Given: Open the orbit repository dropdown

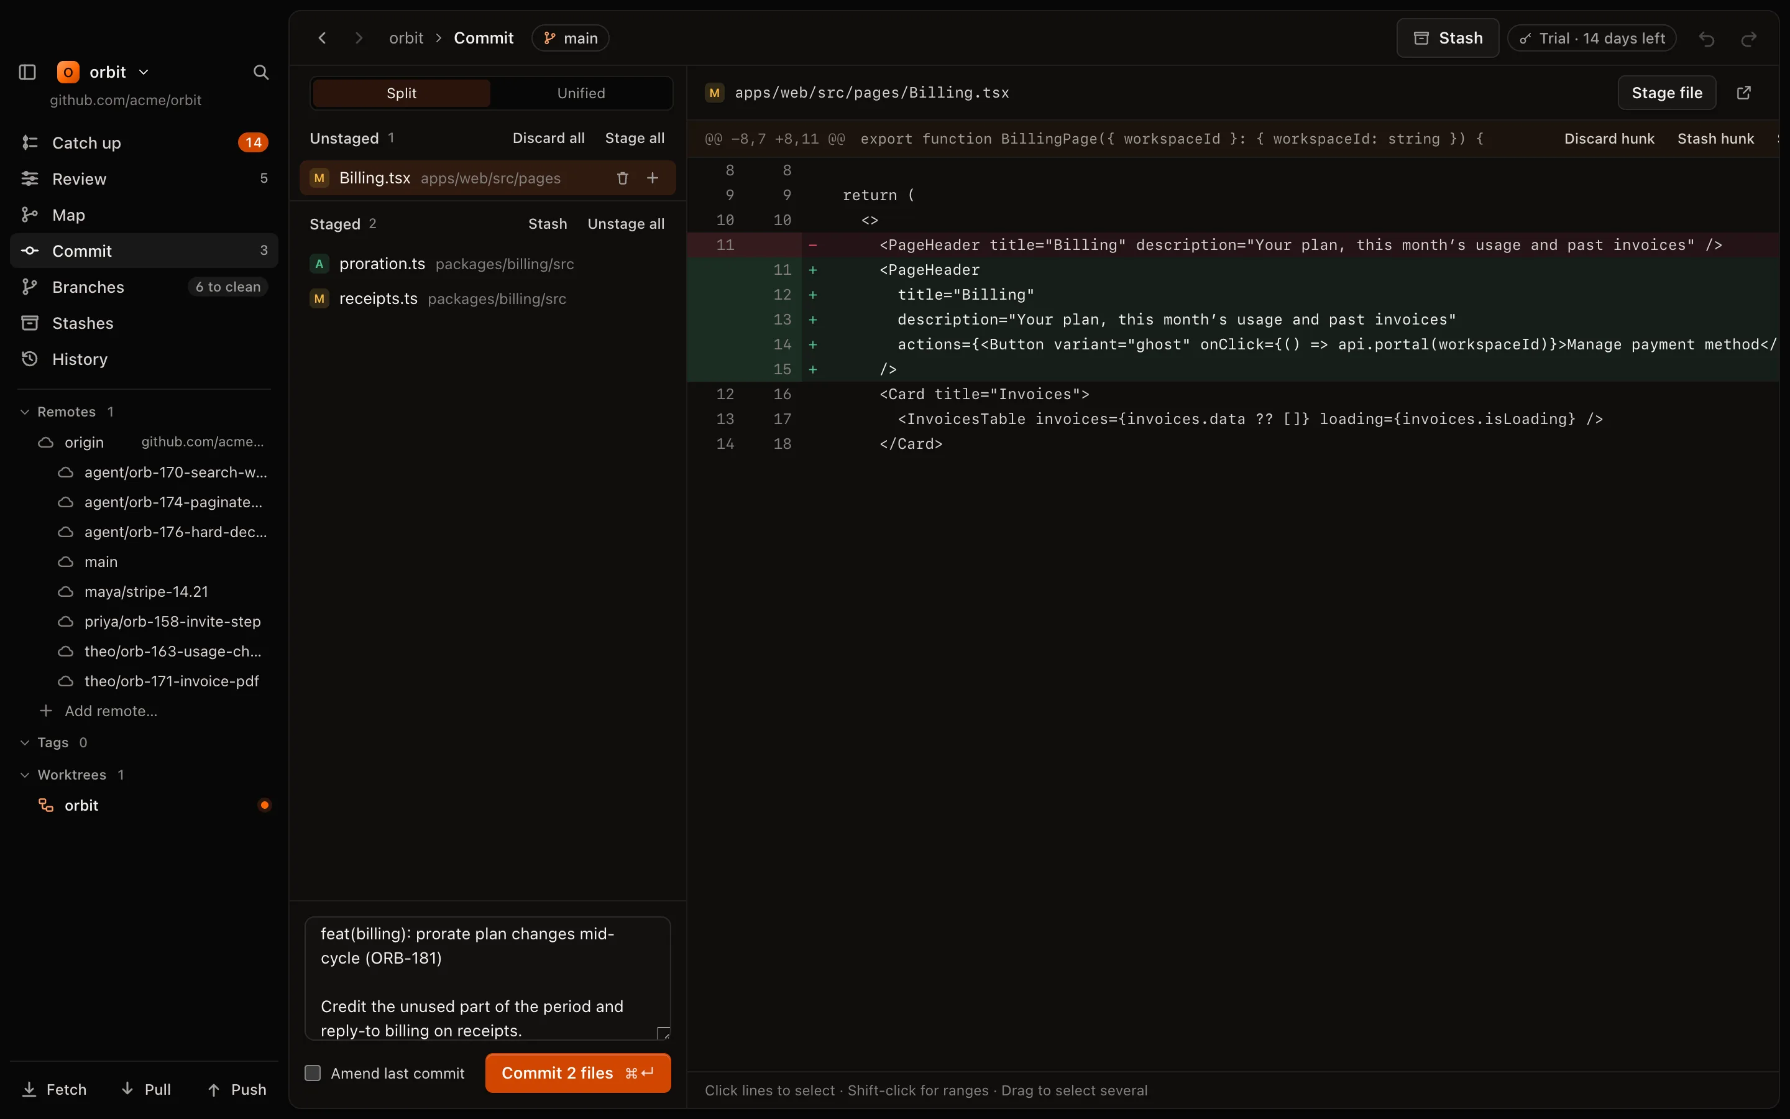Looking at the screenshot, I should tap(104, 71).
